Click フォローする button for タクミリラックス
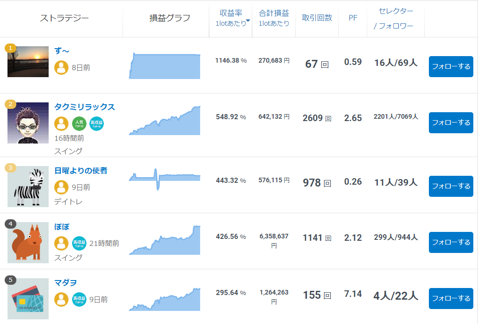The width and height of the screenshot is (478, 324). pos(451,122)
